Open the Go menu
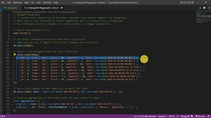 (33, 3)
